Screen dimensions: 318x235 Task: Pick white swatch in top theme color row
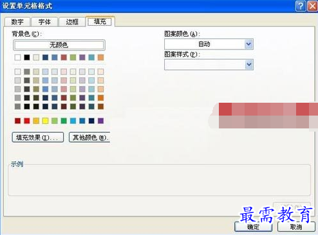pyautogui.click(x=17, y=57)
